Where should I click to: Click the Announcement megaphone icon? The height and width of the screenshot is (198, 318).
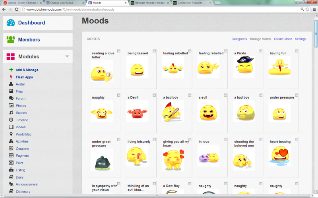click(x=11, y=184)
